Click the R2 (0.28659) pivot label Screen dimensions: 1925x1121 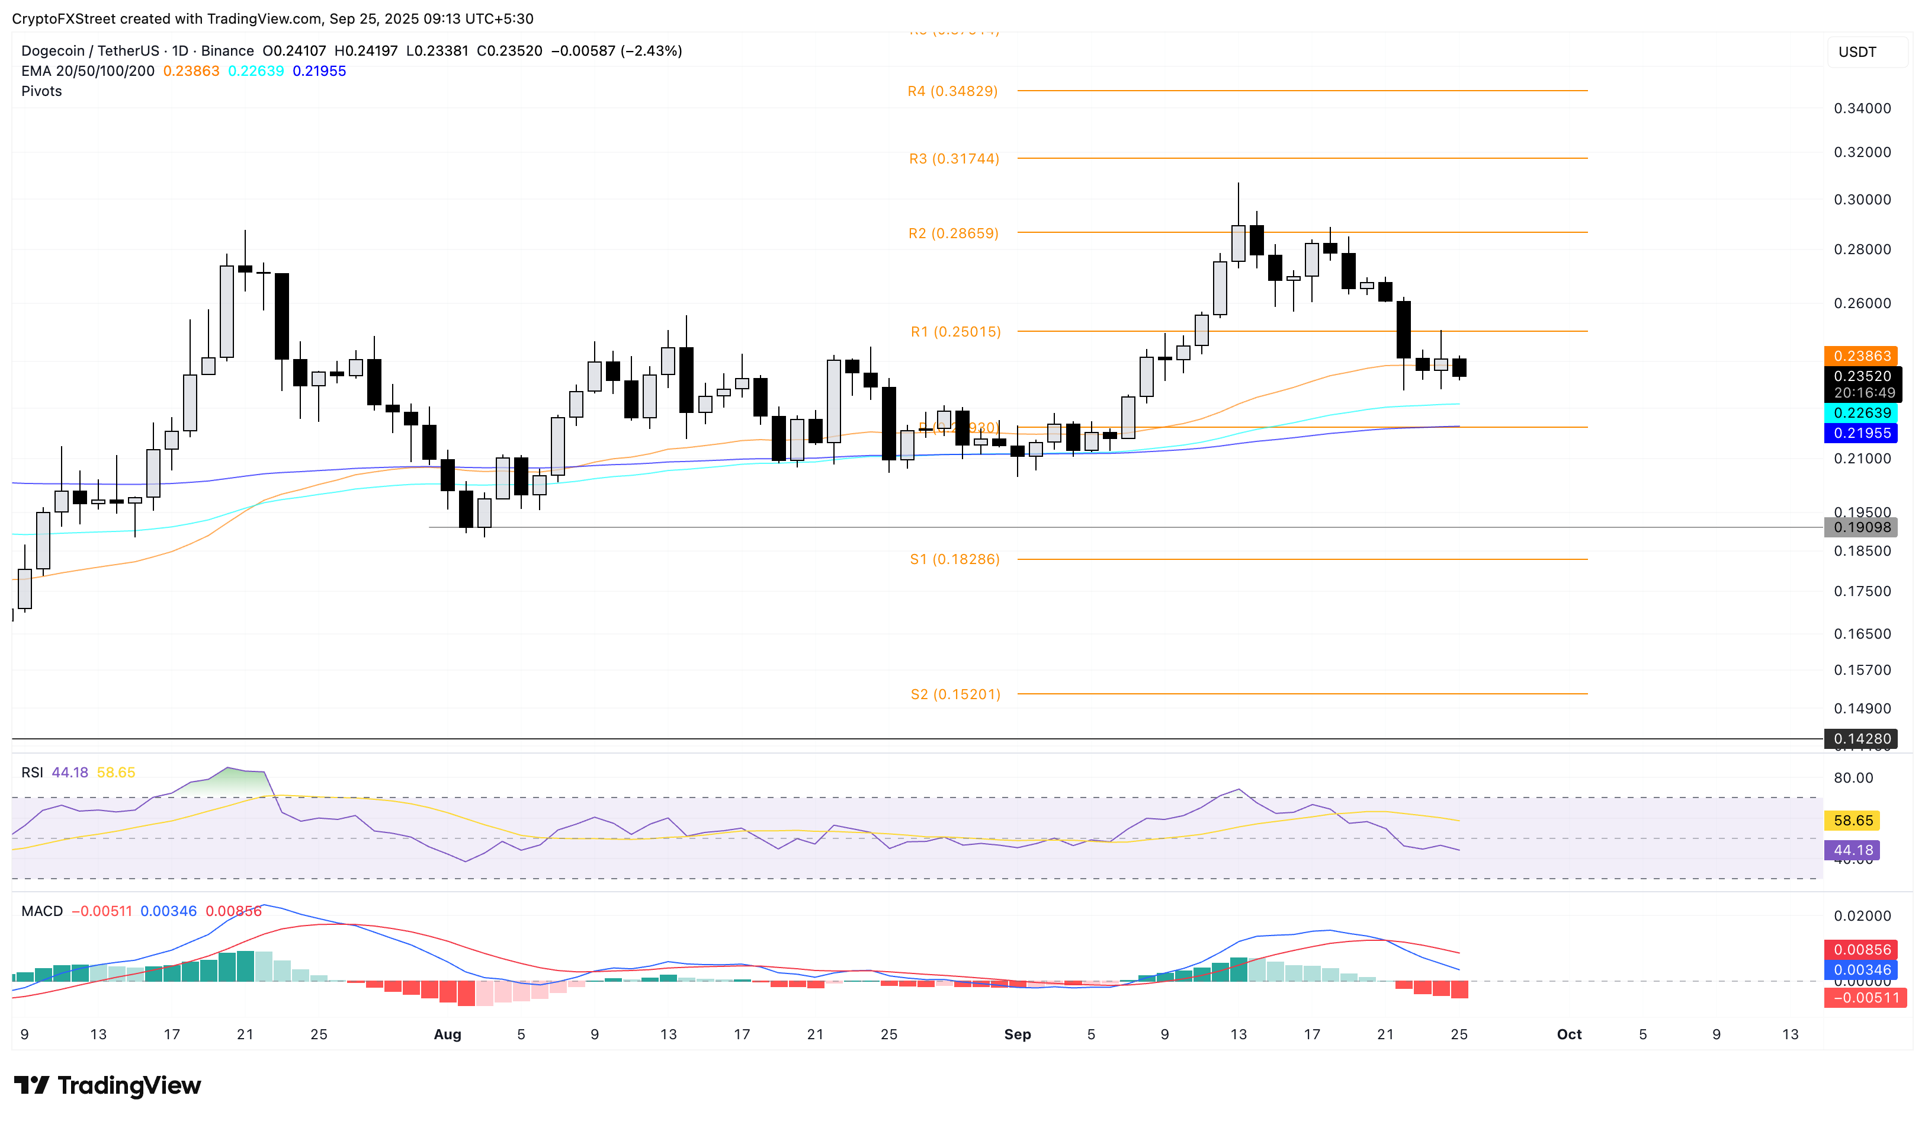click(x=954, y=233)
